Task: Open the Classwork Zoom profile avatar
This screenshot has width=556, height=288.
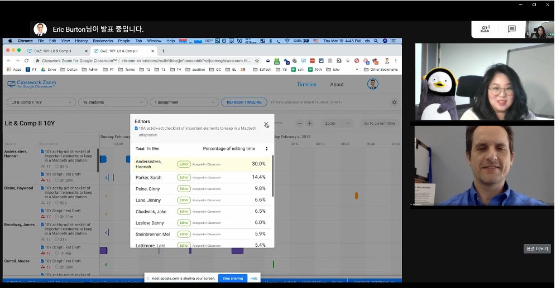Action: [x=373, y=84]
